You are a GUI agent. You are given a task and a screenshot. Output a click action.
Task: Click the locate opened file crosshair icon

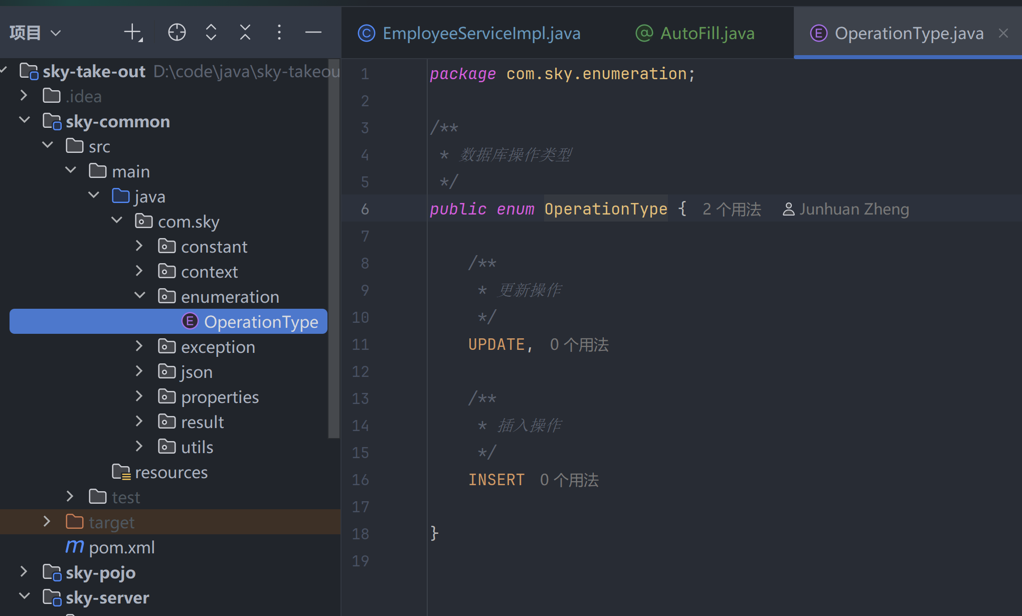click(x=177, y=33)
